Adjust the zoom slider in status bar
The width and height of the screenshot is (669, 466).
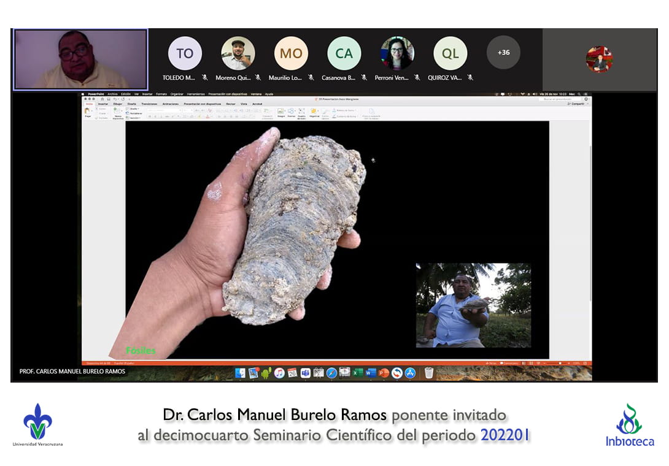(x=560, y=363)
